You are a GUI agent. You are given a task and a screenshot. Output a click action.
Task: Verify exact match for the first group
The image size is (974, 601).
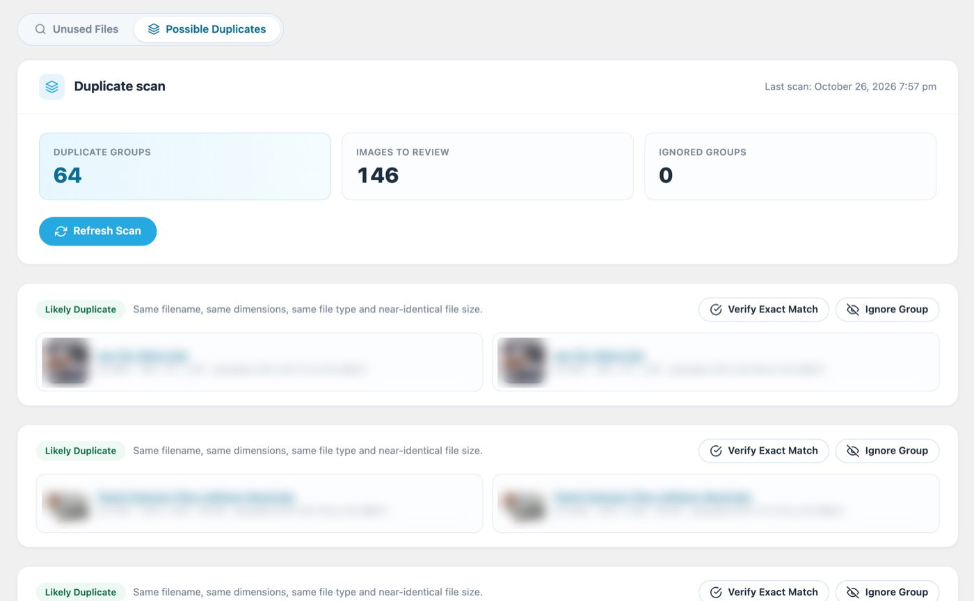[763, 310]
